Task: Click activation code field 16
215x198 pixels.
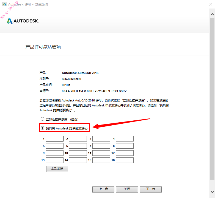Action: click(x=125, y=160)
